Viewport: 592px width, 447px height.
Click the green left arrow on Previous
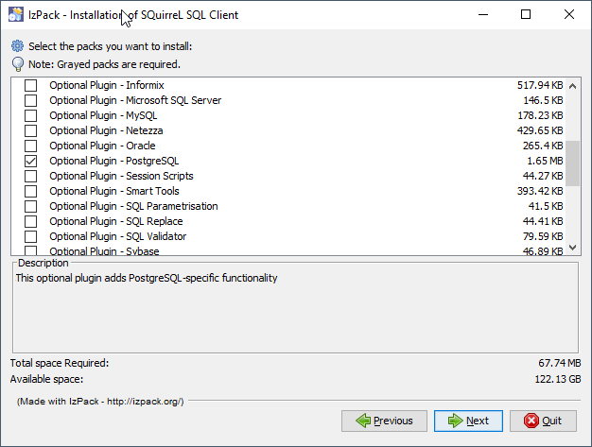coord(363,421)
